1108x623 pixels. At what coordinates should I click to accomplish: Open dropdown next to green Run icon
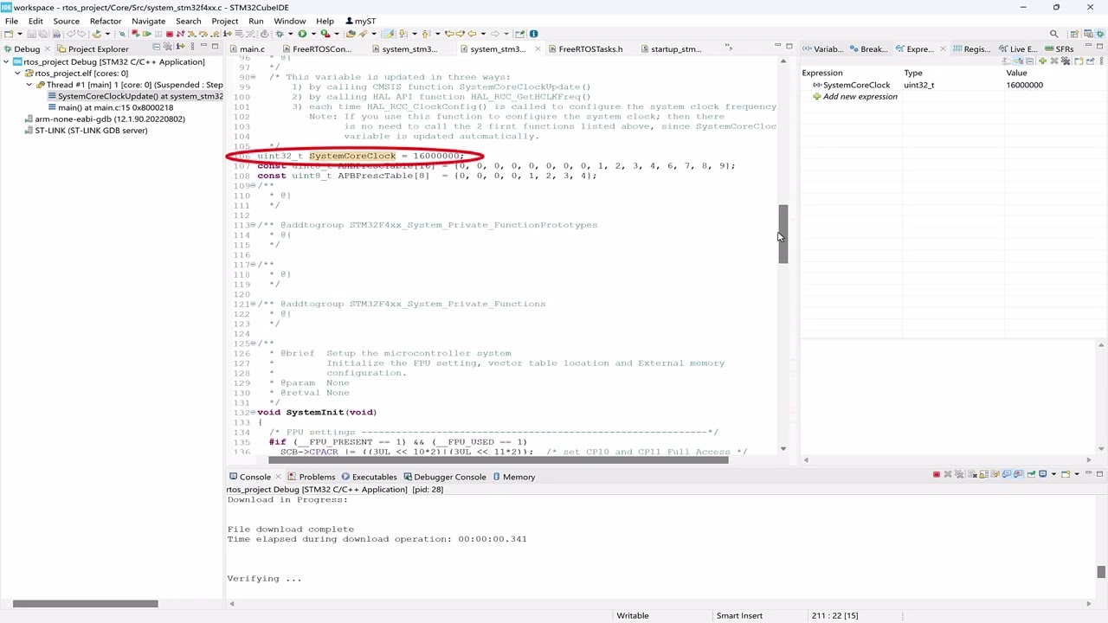pyautogui.click(x=312, y=34)
